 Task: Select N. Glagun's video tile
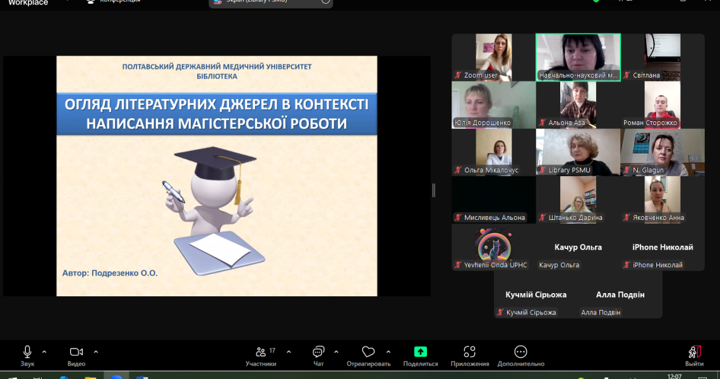click(x=663, y=152)
